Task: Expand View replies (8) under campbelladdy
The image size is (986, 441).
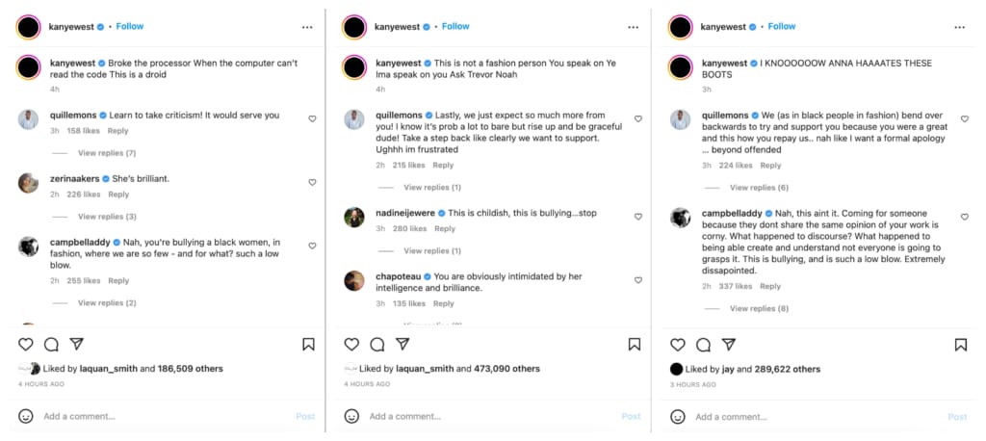Action: (758, 308)
